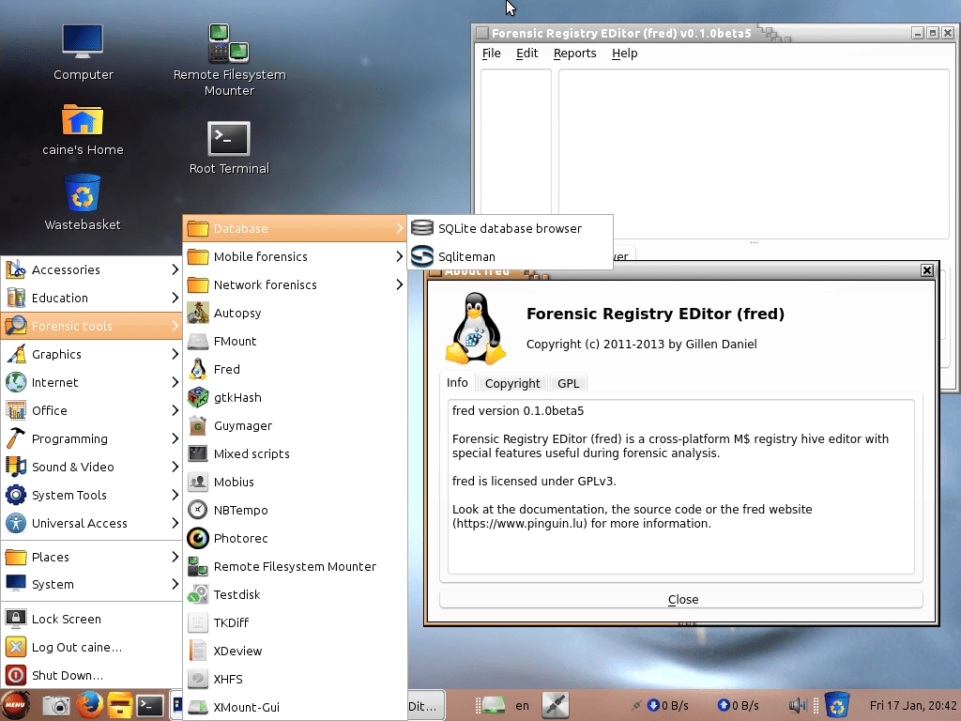Open SQLite database browser
The height and width of the screenshot is (721, 961).
[x=510, y=228]
